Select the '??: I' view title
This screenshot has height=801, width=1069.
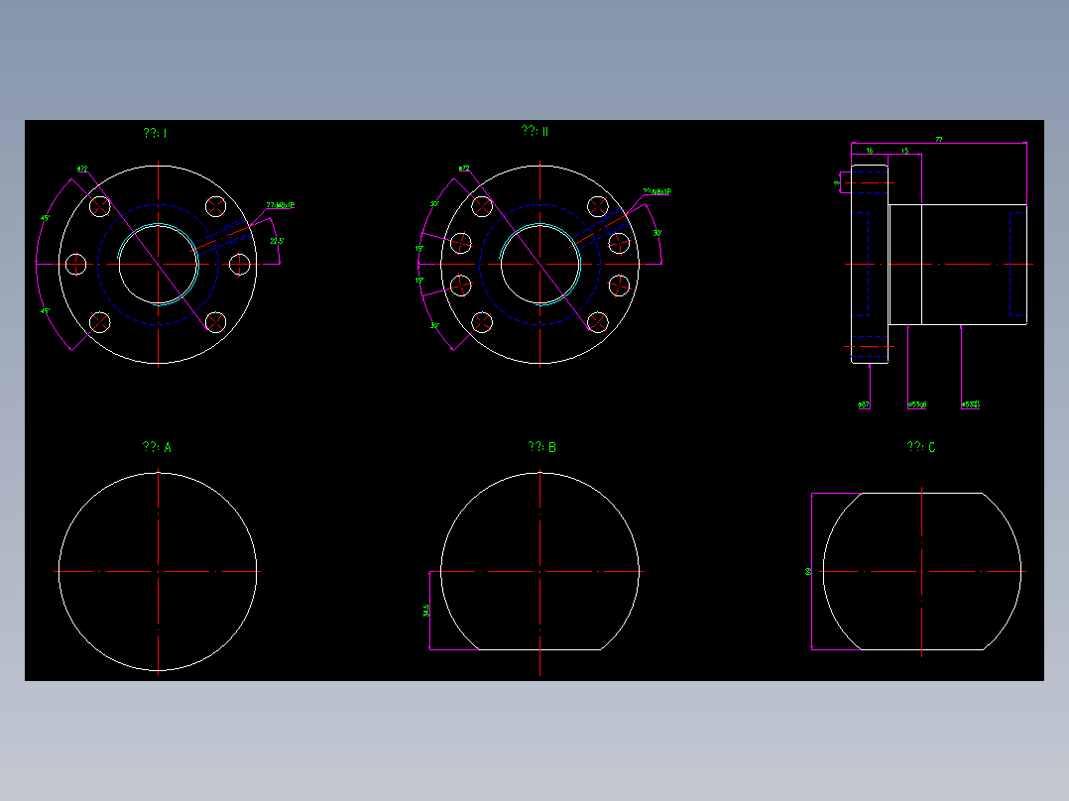[x=155, y=133]
